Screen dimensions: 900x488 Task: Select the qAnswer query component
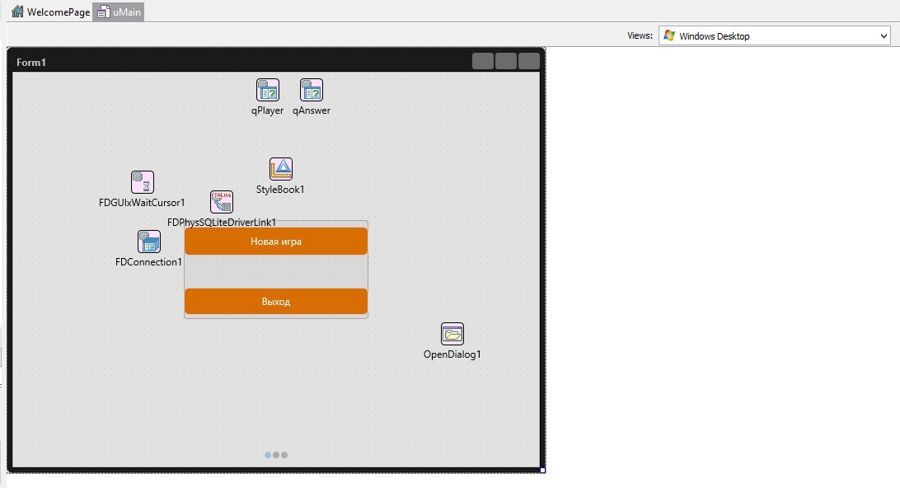pyautogui.click(x=311, y=89)
